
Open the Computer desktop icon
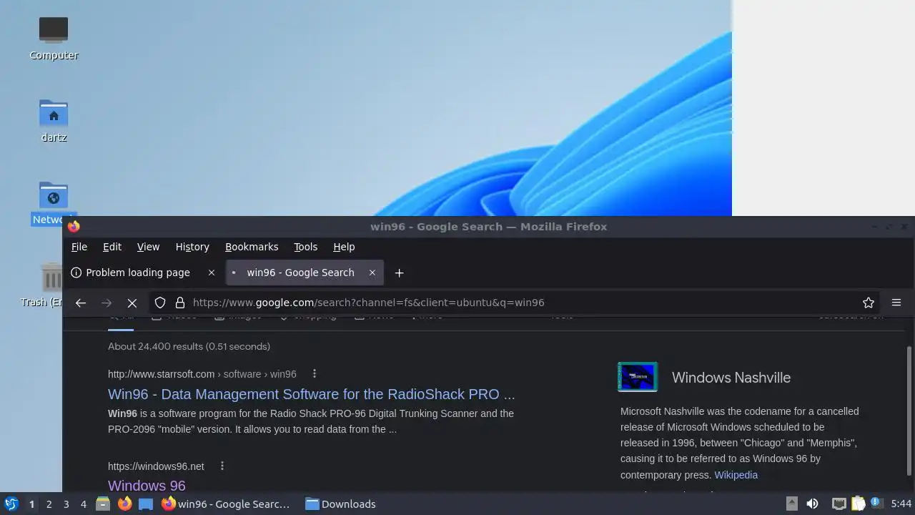(54, 38)
